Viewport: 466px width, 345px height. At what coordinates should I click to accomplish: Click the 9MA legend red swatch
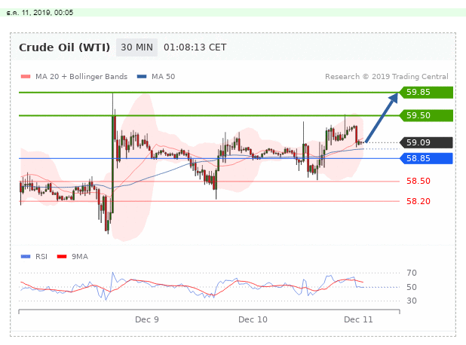click(62, 257)
